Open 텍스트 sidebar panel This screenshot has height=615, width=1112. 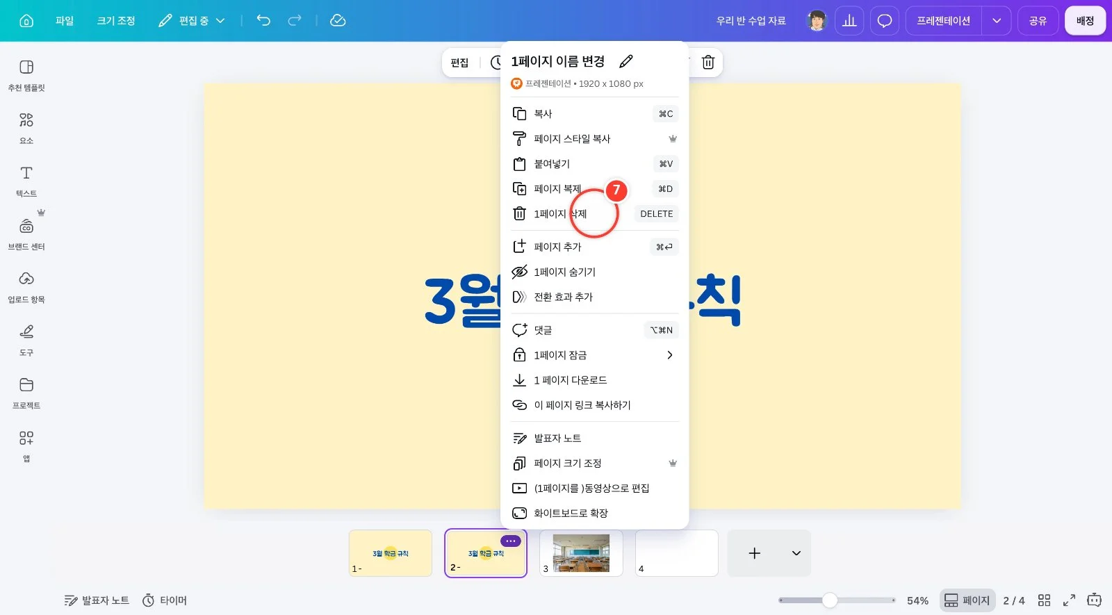(x=26, y=181)
